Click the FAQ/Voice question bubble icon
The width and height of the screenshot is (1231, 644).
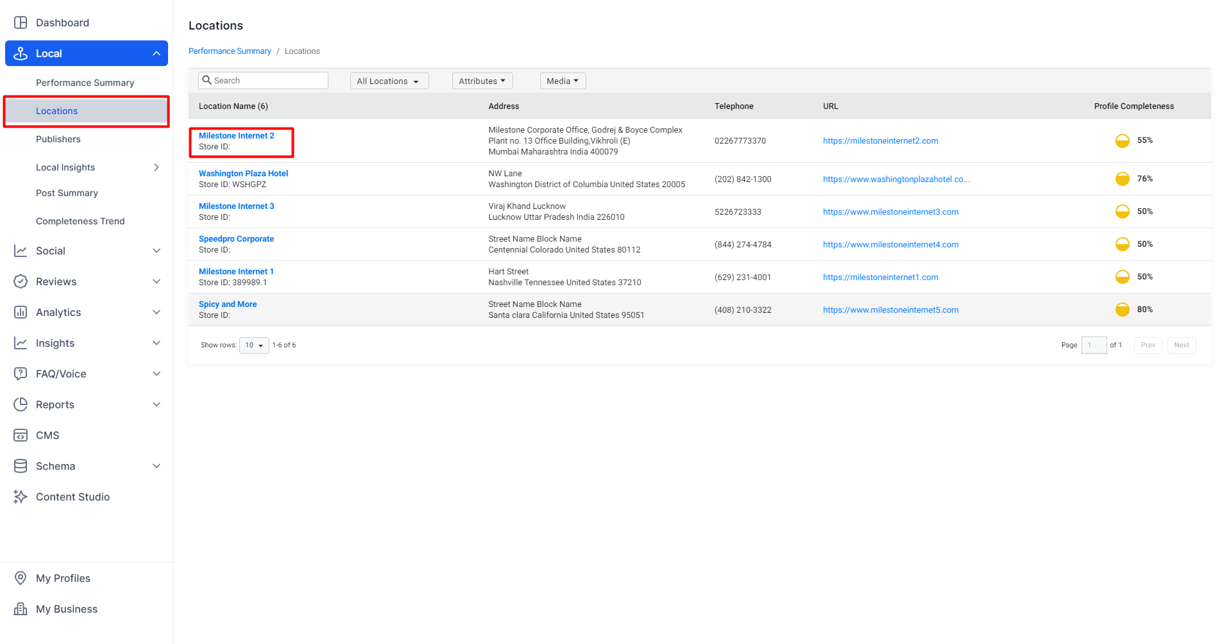click(21, 374)
